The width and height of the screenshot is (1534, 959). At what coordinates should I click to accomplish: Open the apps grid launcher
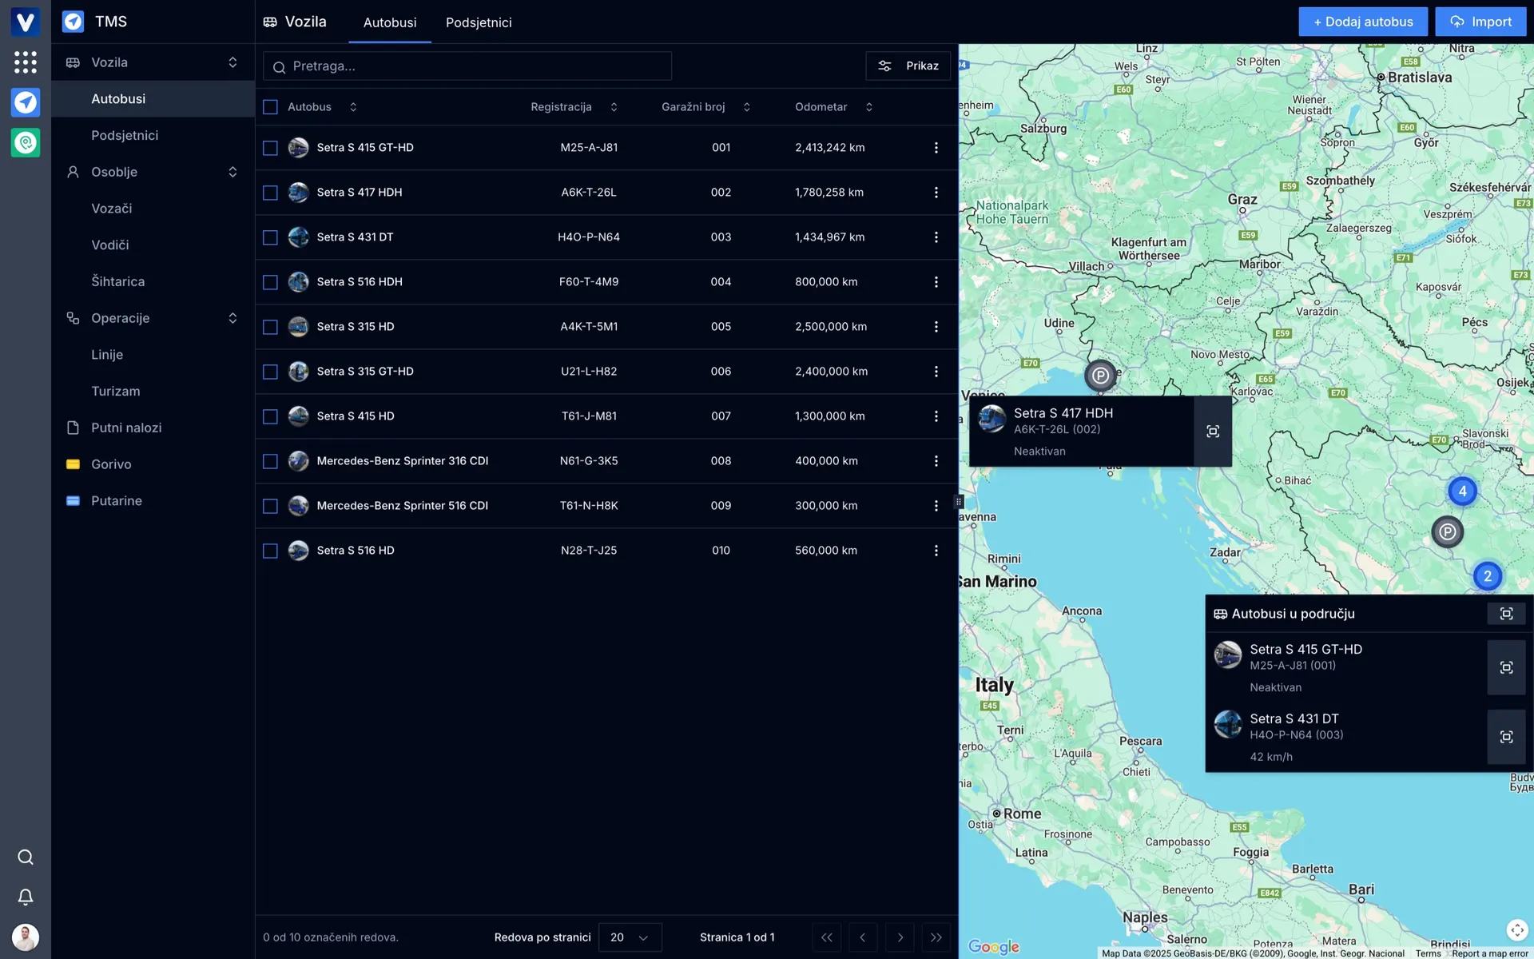26,62
